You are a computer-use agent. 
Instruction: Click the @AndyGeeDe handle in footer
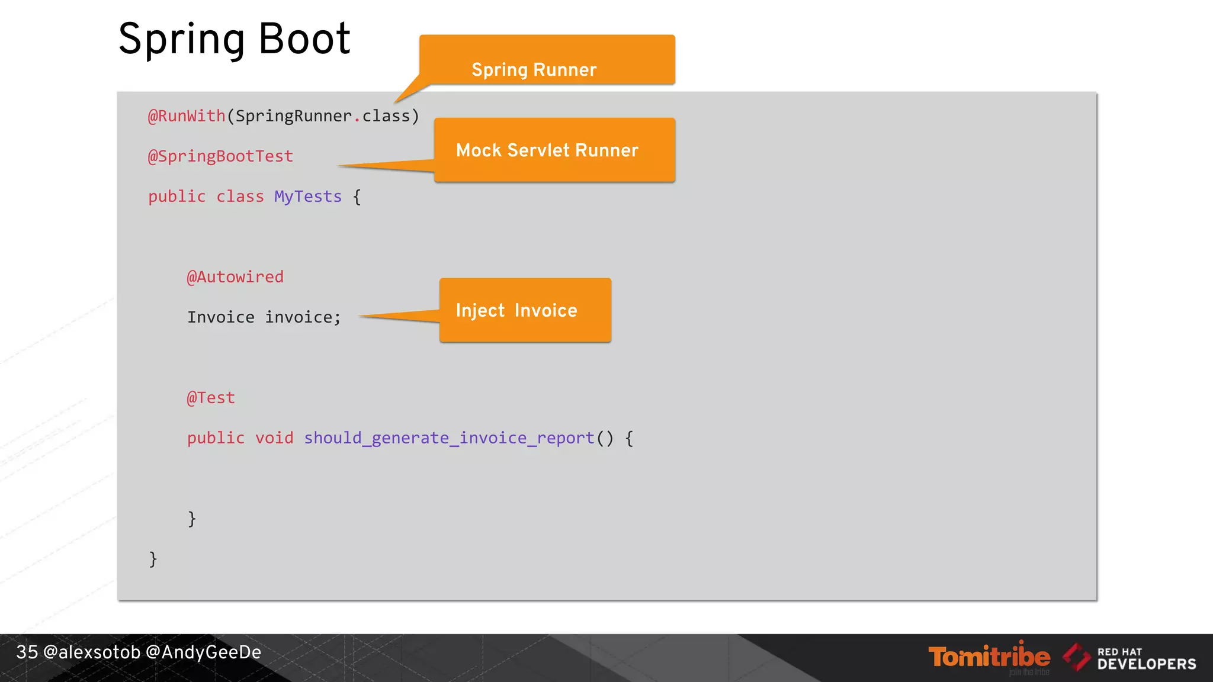tap(203, 652)
